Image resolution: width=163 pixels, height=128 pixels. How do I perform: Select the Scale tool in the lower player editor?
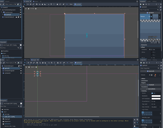[34, 63]
